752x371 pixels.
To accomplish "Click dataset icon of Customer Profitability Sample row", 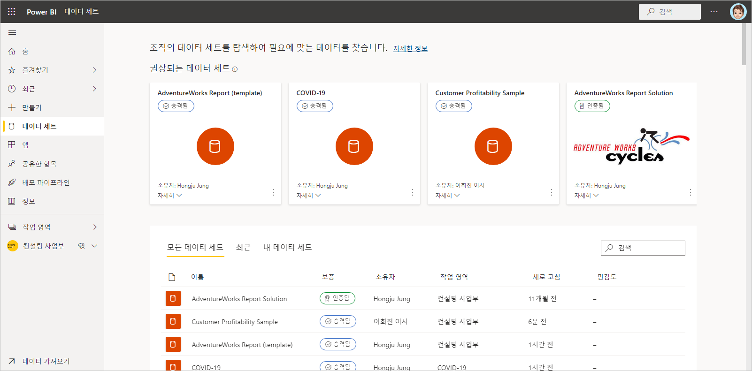I will point(173,321).
